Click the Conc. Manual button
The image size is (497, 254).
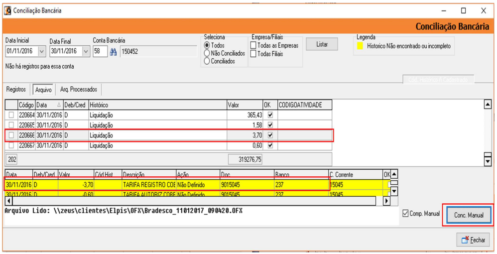point(469,215)
